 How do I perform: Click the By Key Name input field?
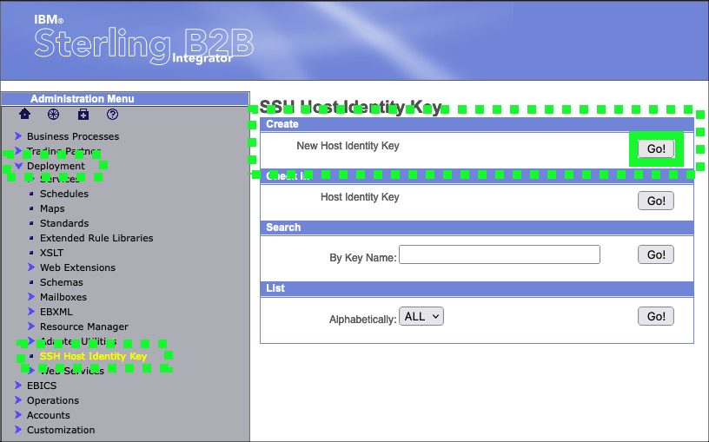(x=500, y=254)
